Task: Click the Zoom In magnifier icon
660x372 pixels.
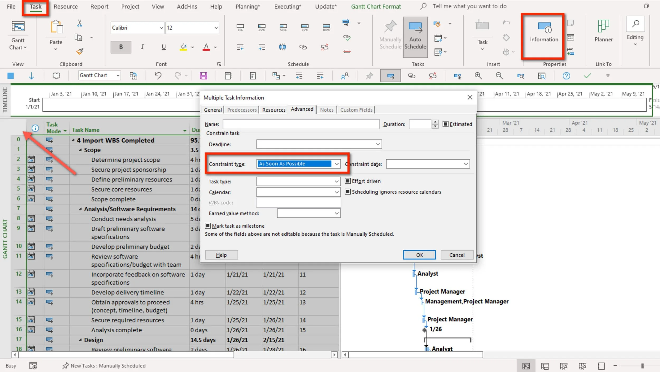Action: click(x=478, y=76)
